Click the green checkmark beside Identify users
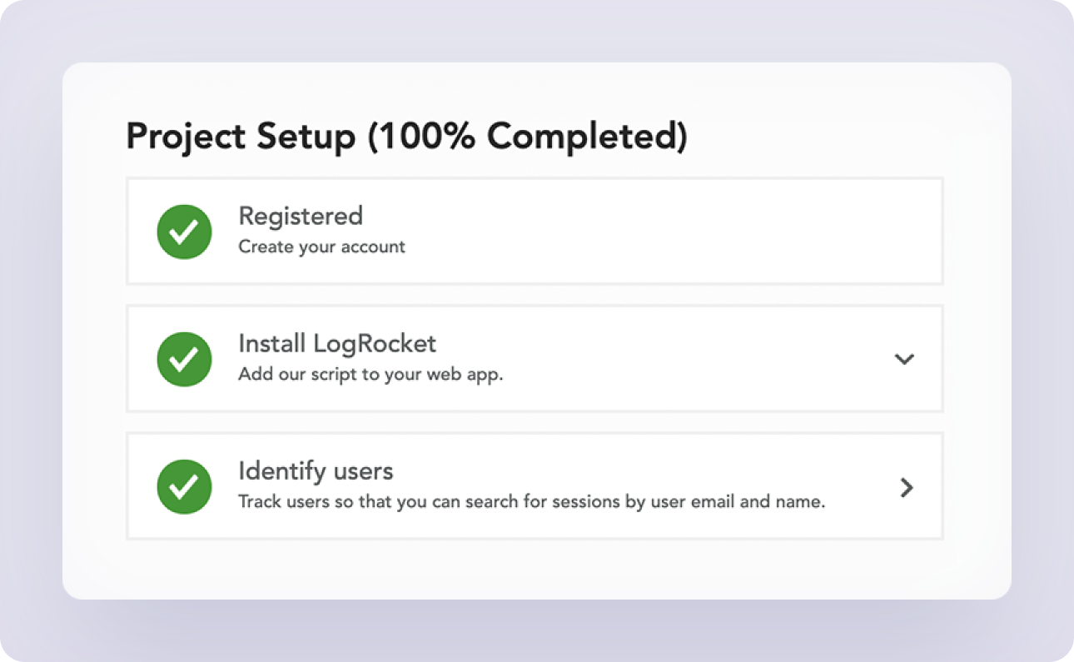Viewport: 1074px width, 662px height. click(x=184, y=486)
